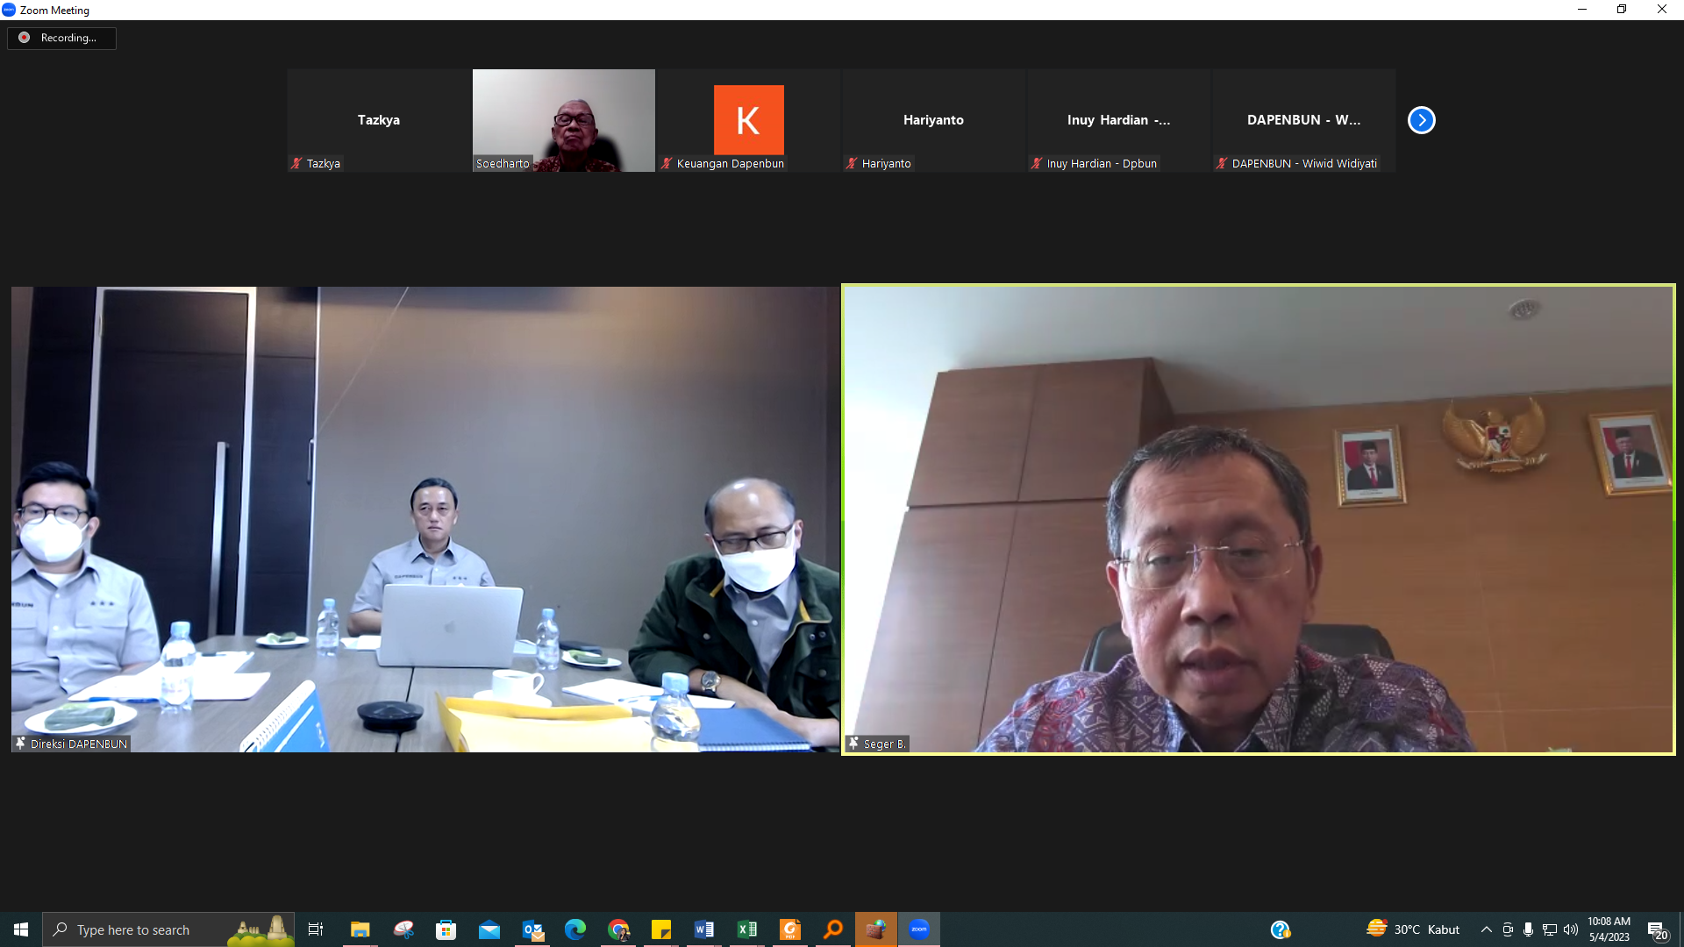Open the 30°C Kabut weather widget
This screenshot has width=1684, height=947.
1412,929
